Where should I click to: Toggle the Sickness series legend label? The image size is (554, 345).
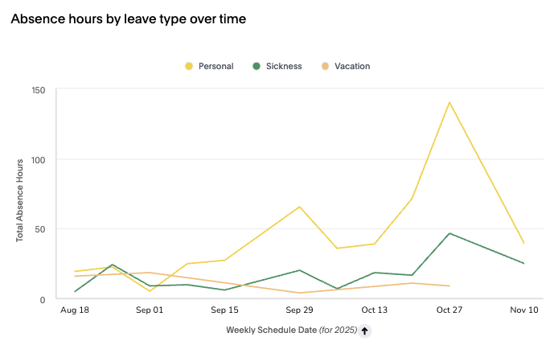pos(283,66)
